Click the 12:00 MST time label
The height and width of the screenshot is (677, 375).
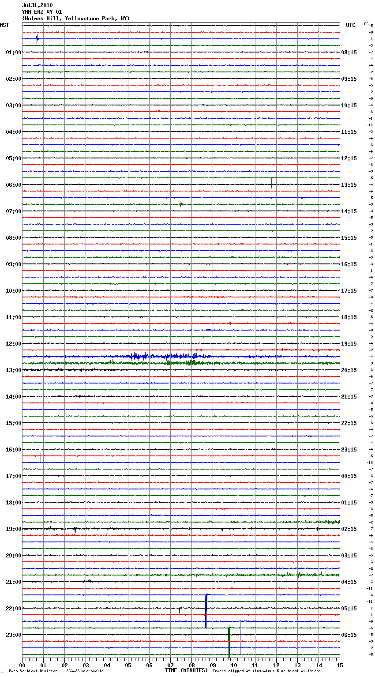click(x=13, y=344)
